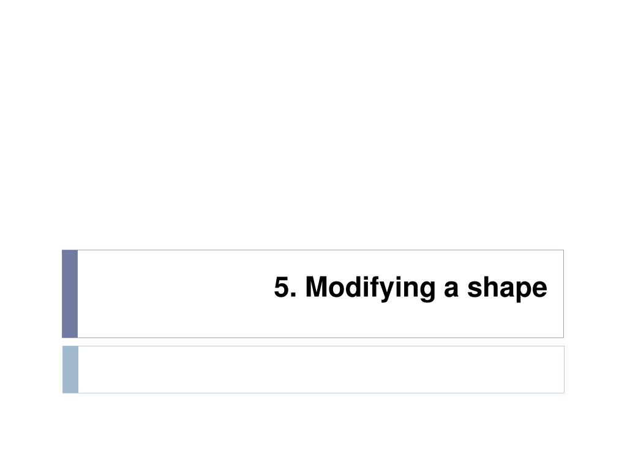Click the gap between title and subtitle boxes

click(x=313, y=342)
